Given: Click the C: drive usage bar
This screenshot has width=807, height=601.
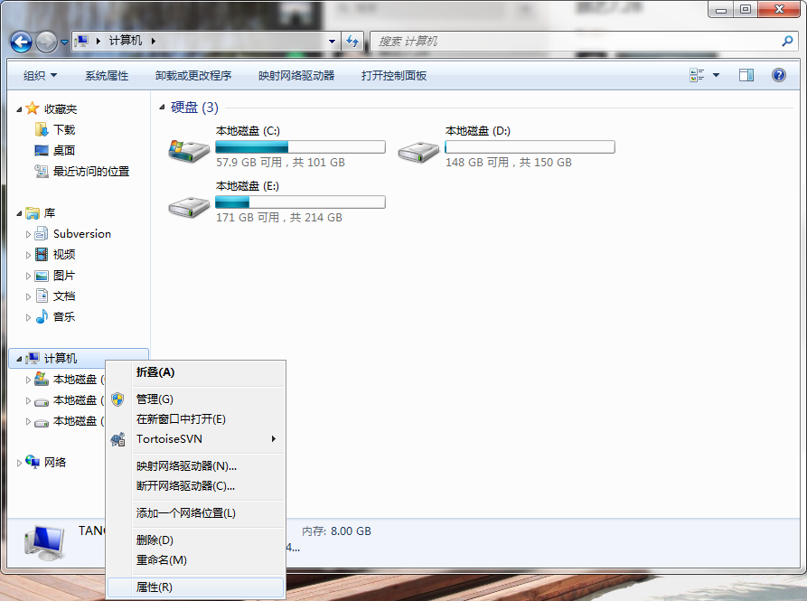Looking at the screenshot, I should (300, 146).
